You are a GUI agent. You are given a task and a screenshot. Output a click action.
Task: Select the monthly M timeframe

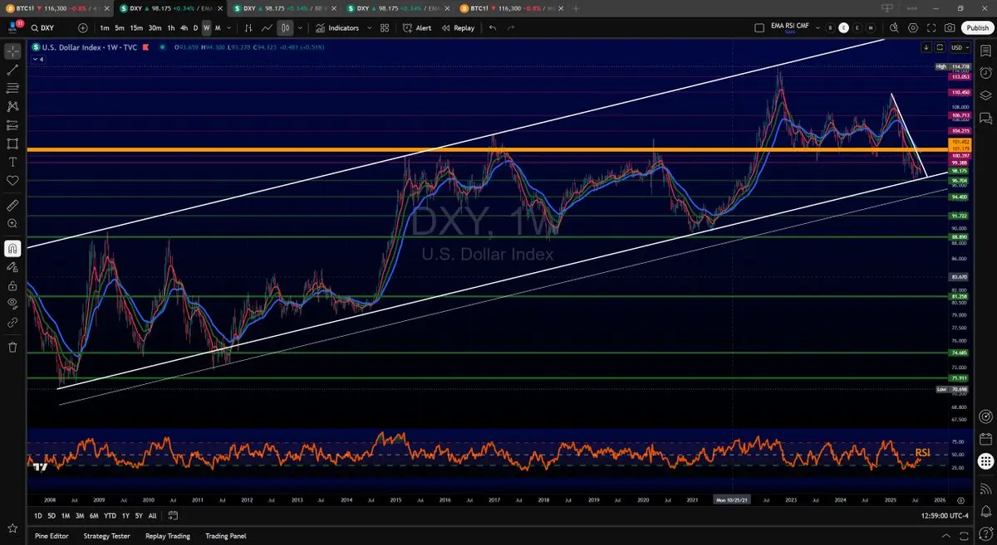pyautogui.click(x=218, y=27)
